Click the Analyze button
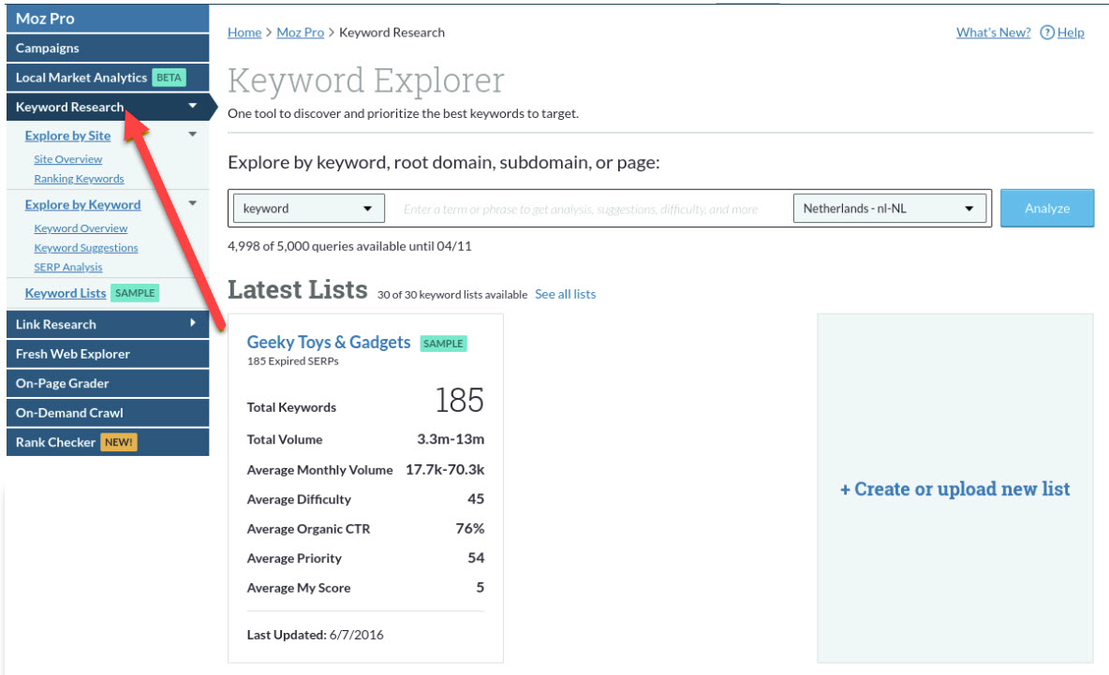 click(1046, 209)
